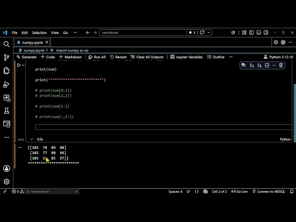Click the LF end-of-line status entry
296x222 pixels.
pyautogui.click(x=188, y=191)
